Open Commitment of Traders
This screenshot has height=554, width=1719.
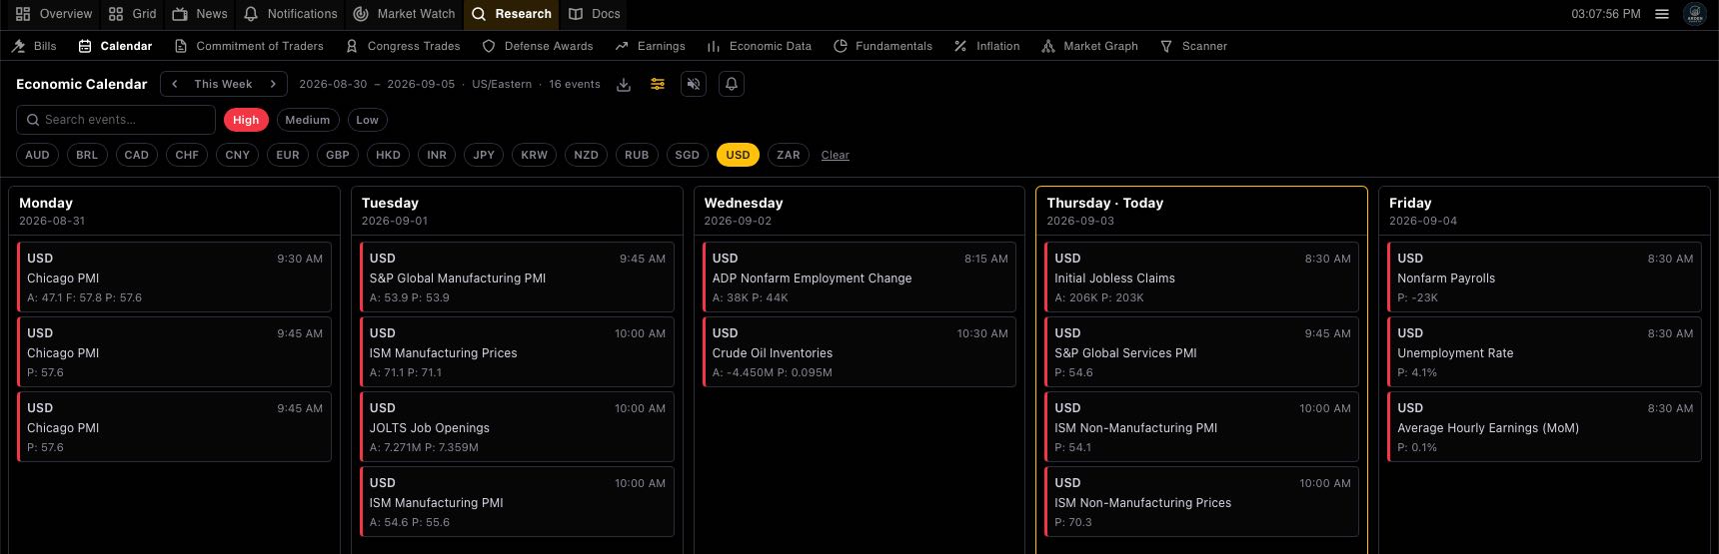click(x=249, y=46)
